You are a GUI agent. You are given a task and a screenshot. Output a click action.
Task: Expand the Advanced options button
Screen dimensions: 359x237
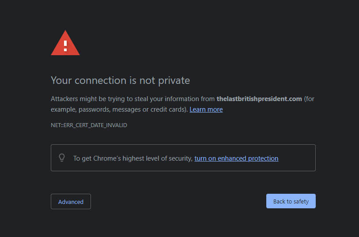tap(71, 202)
